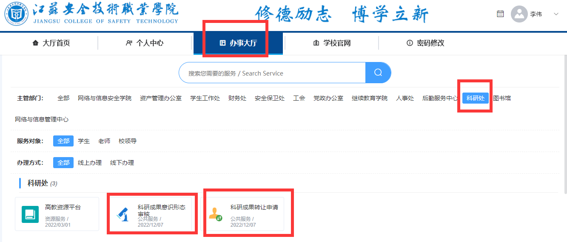Click the house icon beside 大厅首页

click(x=35, y=43)
